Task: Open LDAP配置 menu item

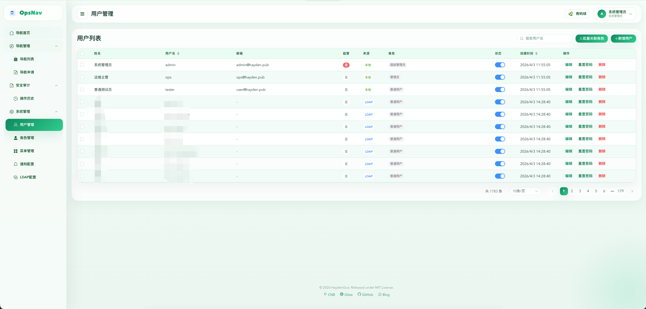Action: (28, 177)
